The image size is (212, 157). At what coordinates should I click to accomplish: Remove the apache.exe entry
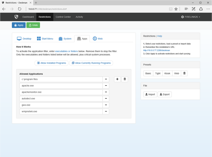click(x=106, y=86)
